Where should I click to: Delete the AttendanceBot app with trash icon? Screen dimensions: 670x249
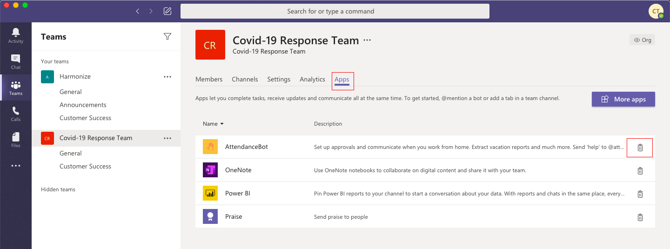pos(640,148)
